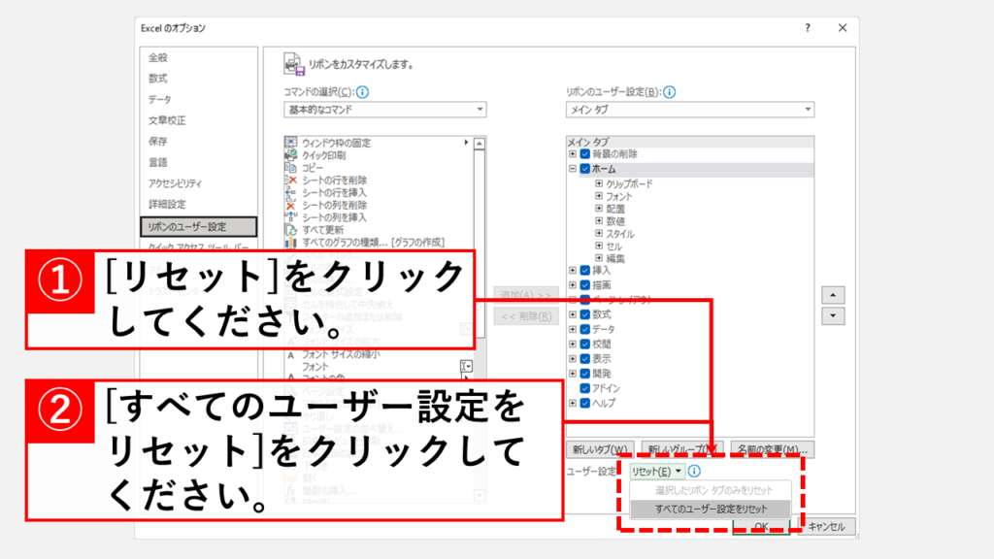Toggle the データ tab checkbox in ribbon list
Viewport: 994px width, 559px height.
(x=585, y=329)
